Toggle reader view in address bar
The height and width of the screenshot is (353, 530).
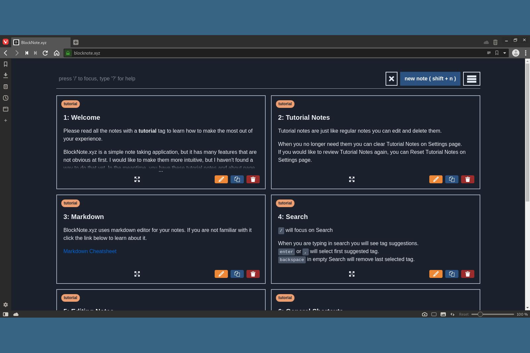[x=489, y=53]
